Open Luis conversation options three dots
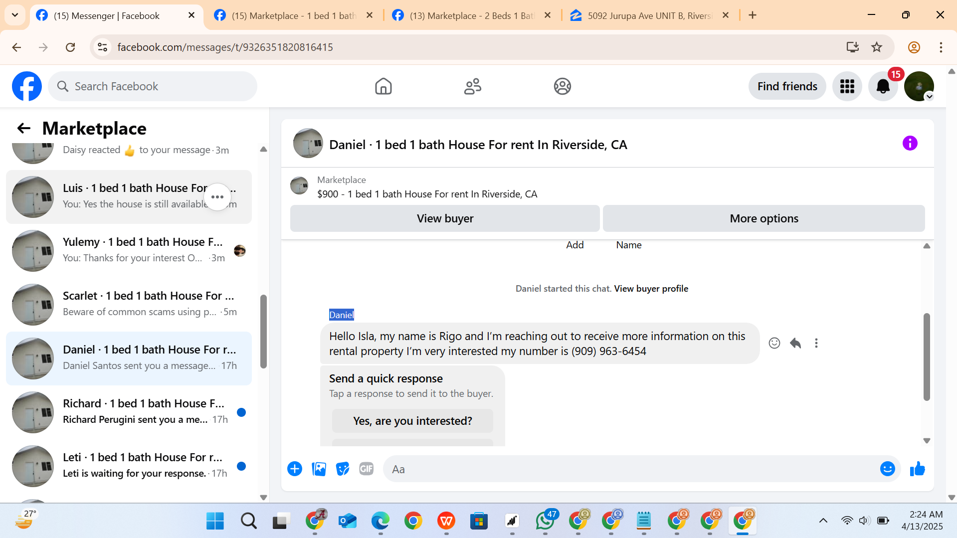This screenshot has height=538, width=957. point(217,197)
